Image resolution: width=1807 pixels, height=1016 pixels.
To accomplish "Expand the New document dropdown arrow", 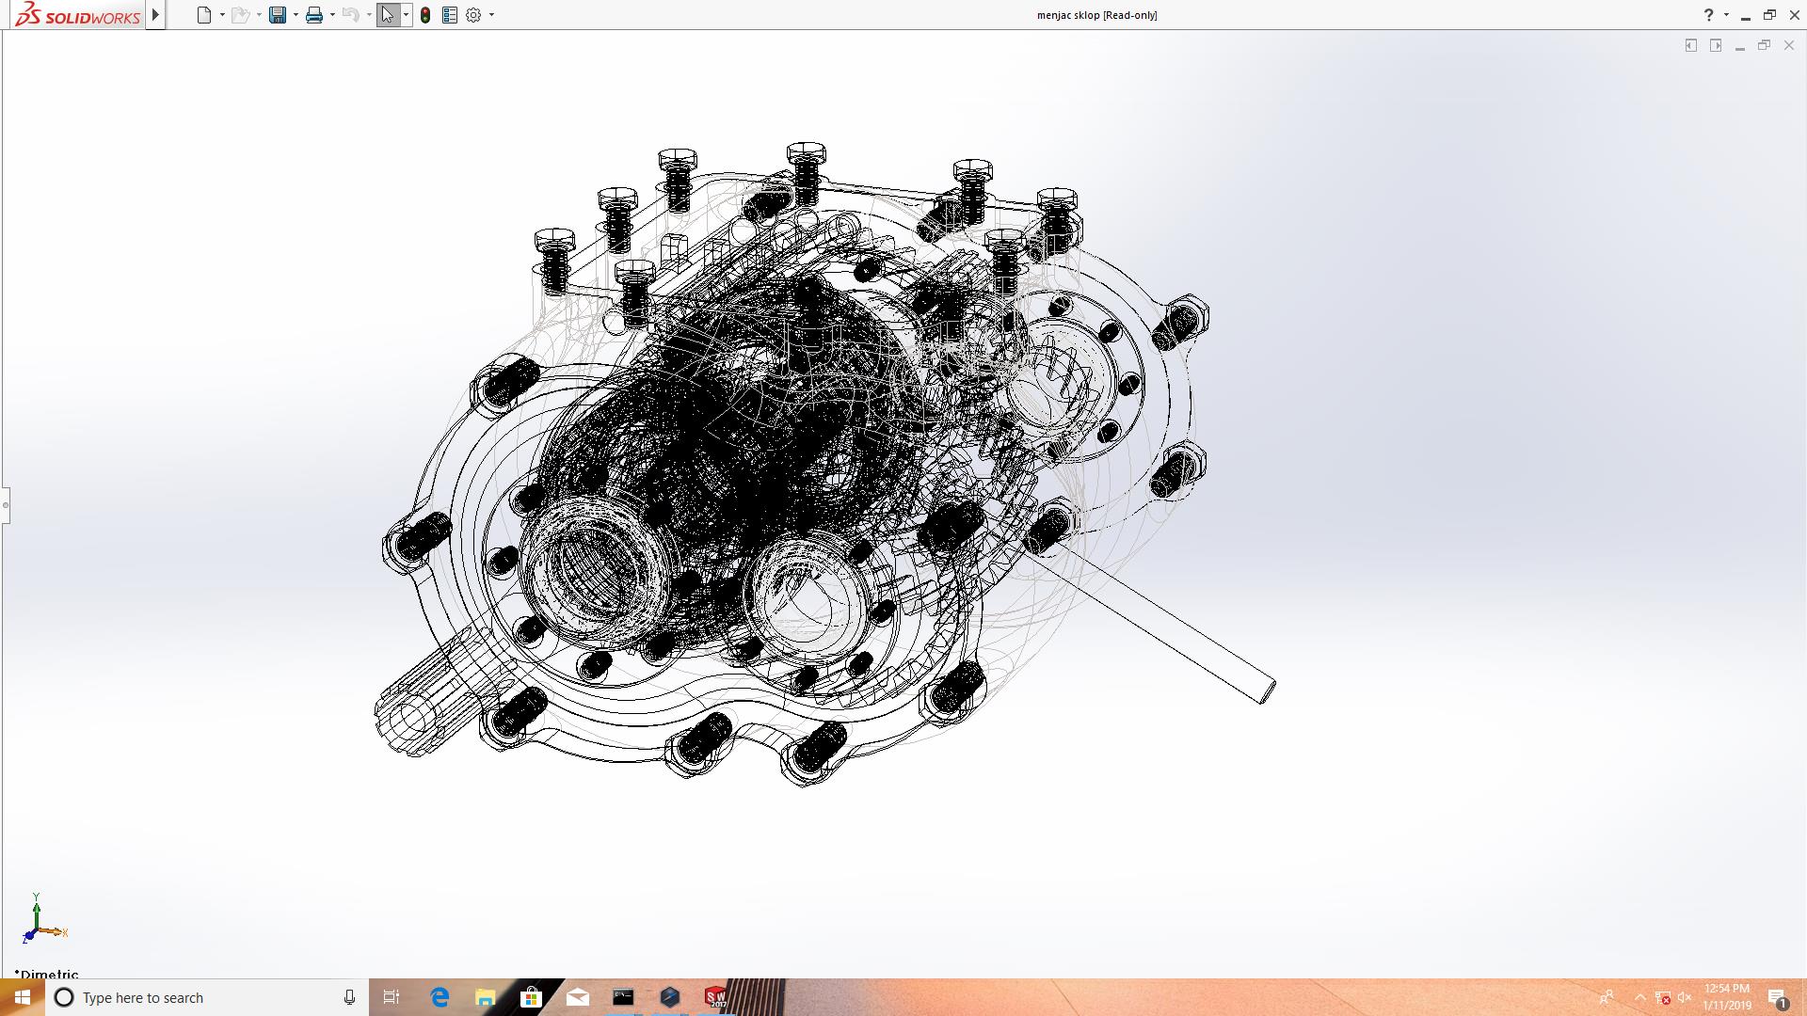I will coord(222,15).
